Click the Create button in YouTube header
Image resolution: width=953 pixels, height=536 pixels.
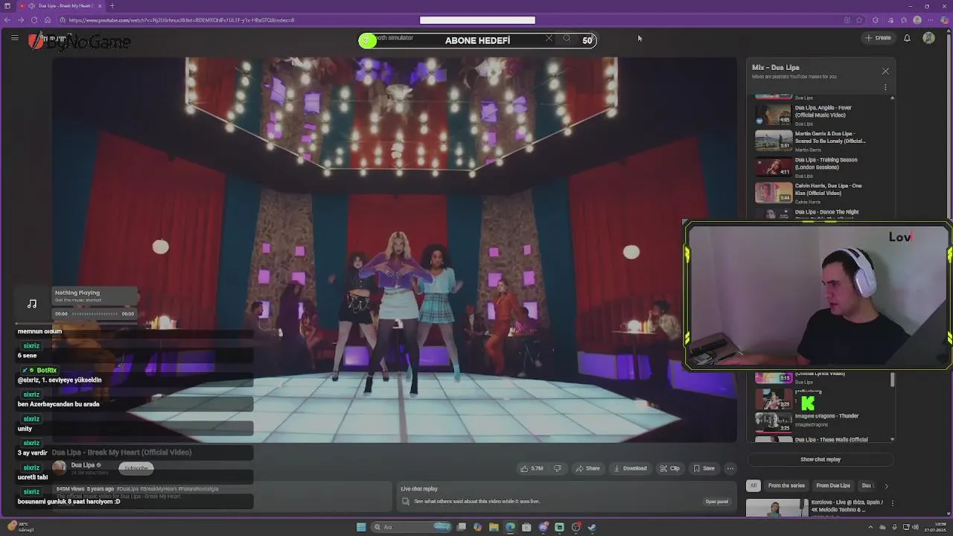[x=878, y=38]
